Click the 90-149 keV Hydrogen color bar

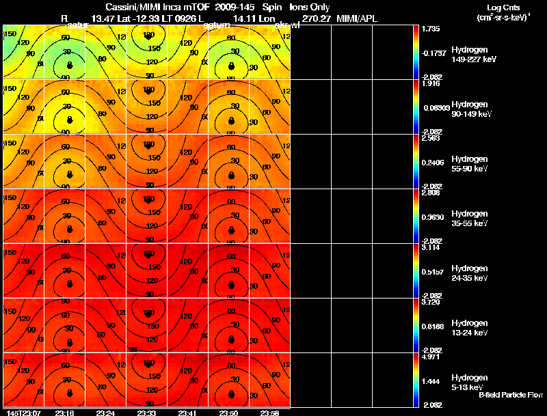tap(416, 107)
